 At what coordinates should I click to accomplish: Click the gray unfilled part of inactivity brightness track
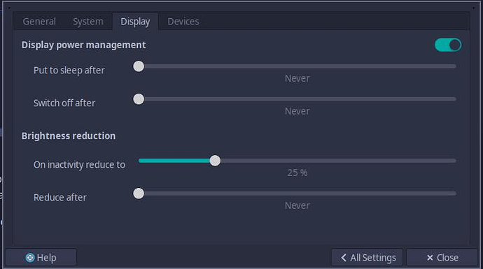[x=338, y=161]
